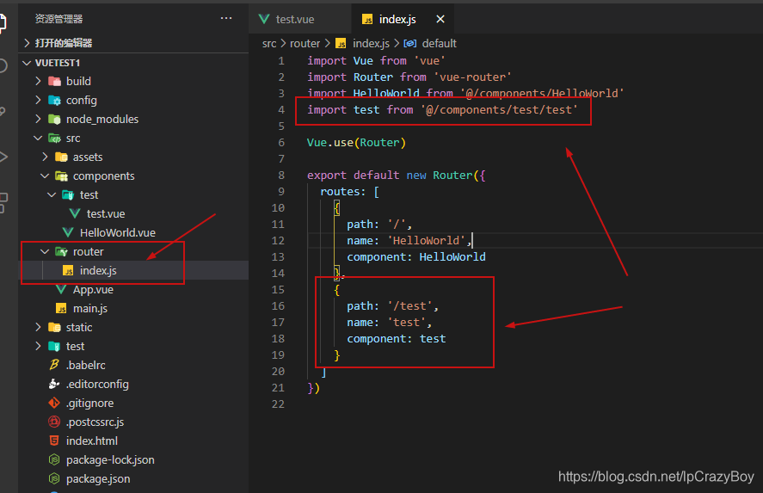Open test.vue in the file tree
Screen dimensions: 763x493
106,213
